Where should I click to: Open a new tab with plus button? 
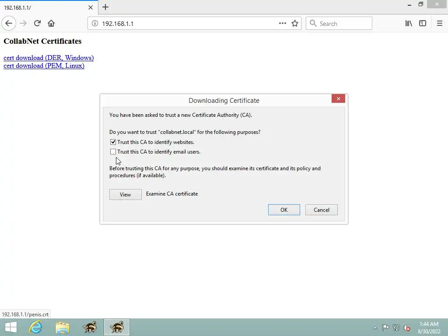[105, 7]
